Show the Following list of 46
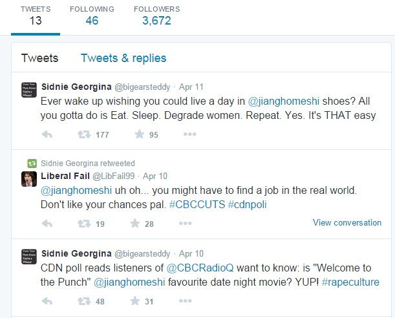The height and width of the screenshot is (318, 395). click(92, 16)
